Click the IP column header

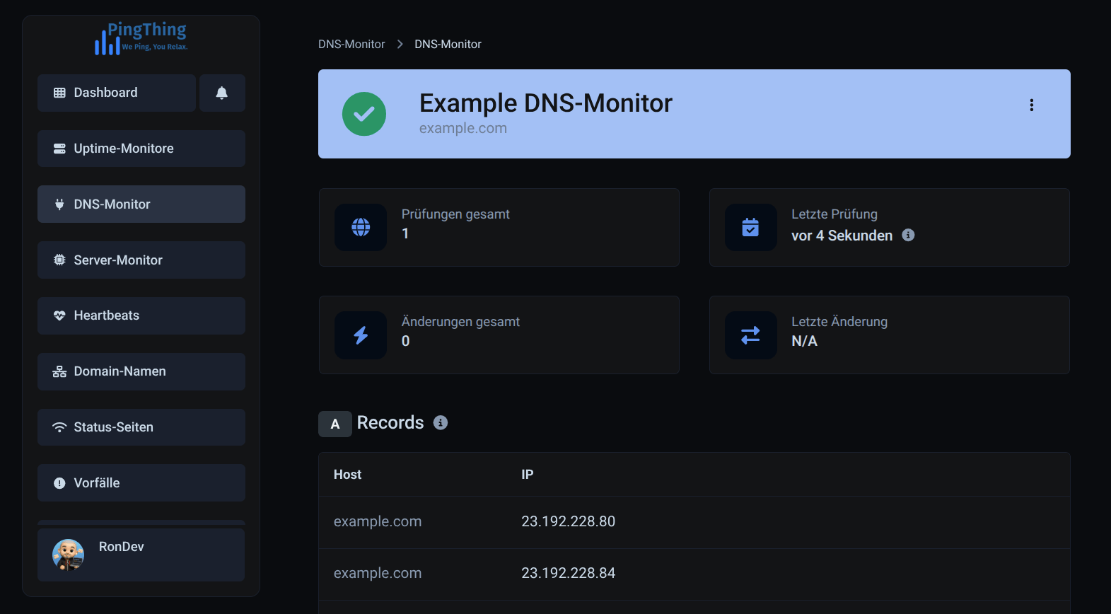[x=528, y=475]
